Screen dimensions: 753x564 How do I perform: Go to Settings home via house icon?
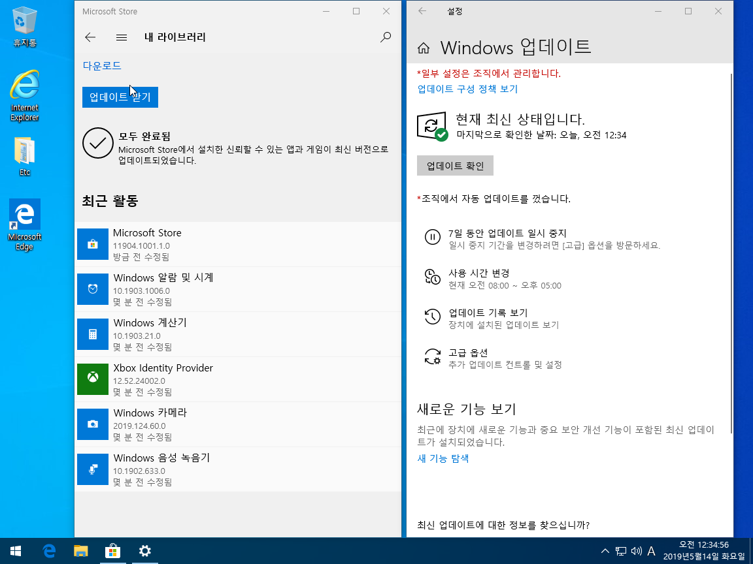(x=423, y=48)
